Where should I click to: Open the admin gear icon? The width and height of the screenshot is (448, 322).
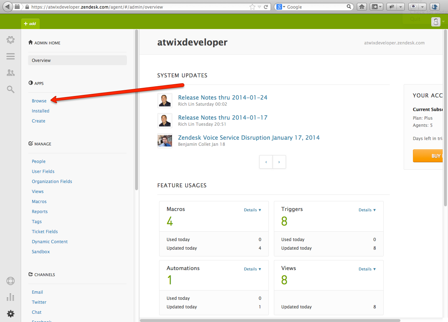click(x=11, y=314)
